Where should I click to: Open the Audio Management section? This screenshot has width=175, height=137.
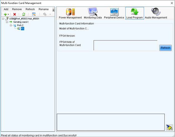(156, 13)
